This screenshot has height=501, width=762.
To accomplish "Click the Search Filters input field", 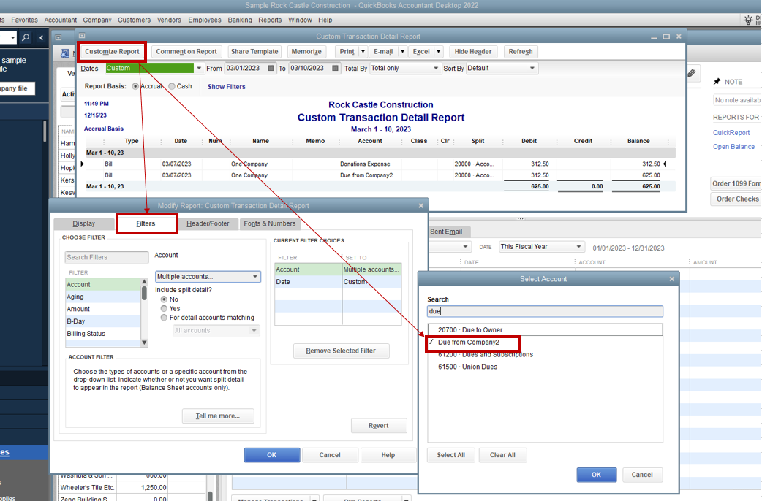I will coord(107,257).
